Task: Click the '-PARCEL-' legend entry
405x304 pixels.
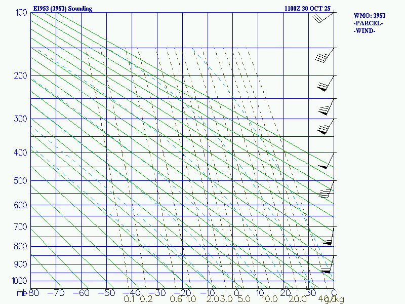Action: click(x=368, y=23)
